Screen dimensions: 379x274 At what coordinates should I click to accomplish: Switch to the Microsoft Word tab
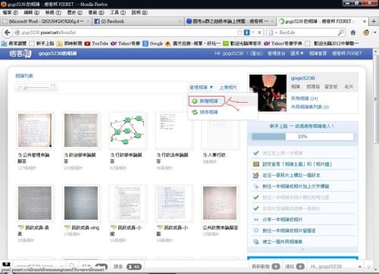tap(46, 21)
